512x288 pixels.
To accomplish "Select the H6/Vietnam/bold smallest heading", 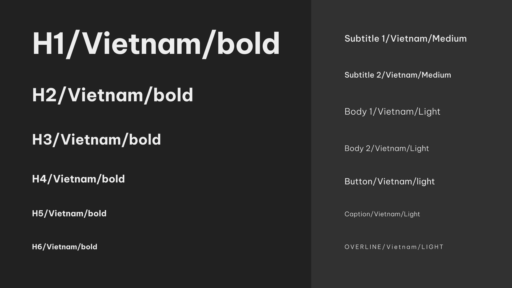I will (65, 247).
